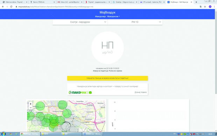The height and width of the screenshot is (136, 217).
Task: Open the Windows Start button
Action: 3,134
